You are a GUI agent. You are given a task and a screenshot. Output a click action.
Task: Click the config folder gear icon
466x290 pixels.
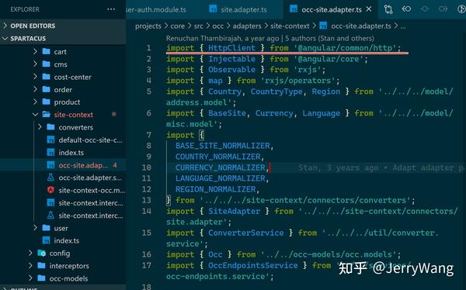click(x=42, y=254)
